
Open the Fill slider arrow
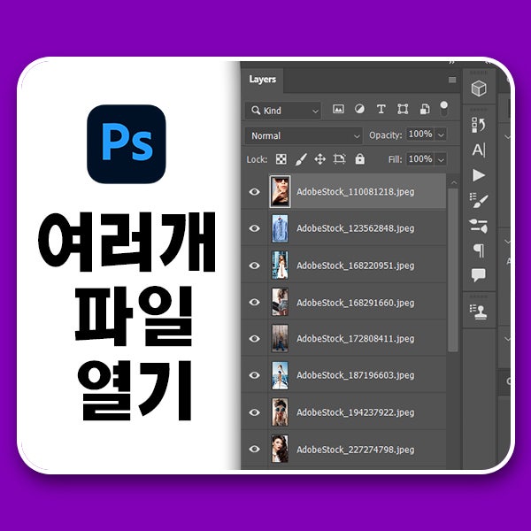[441, 159]
